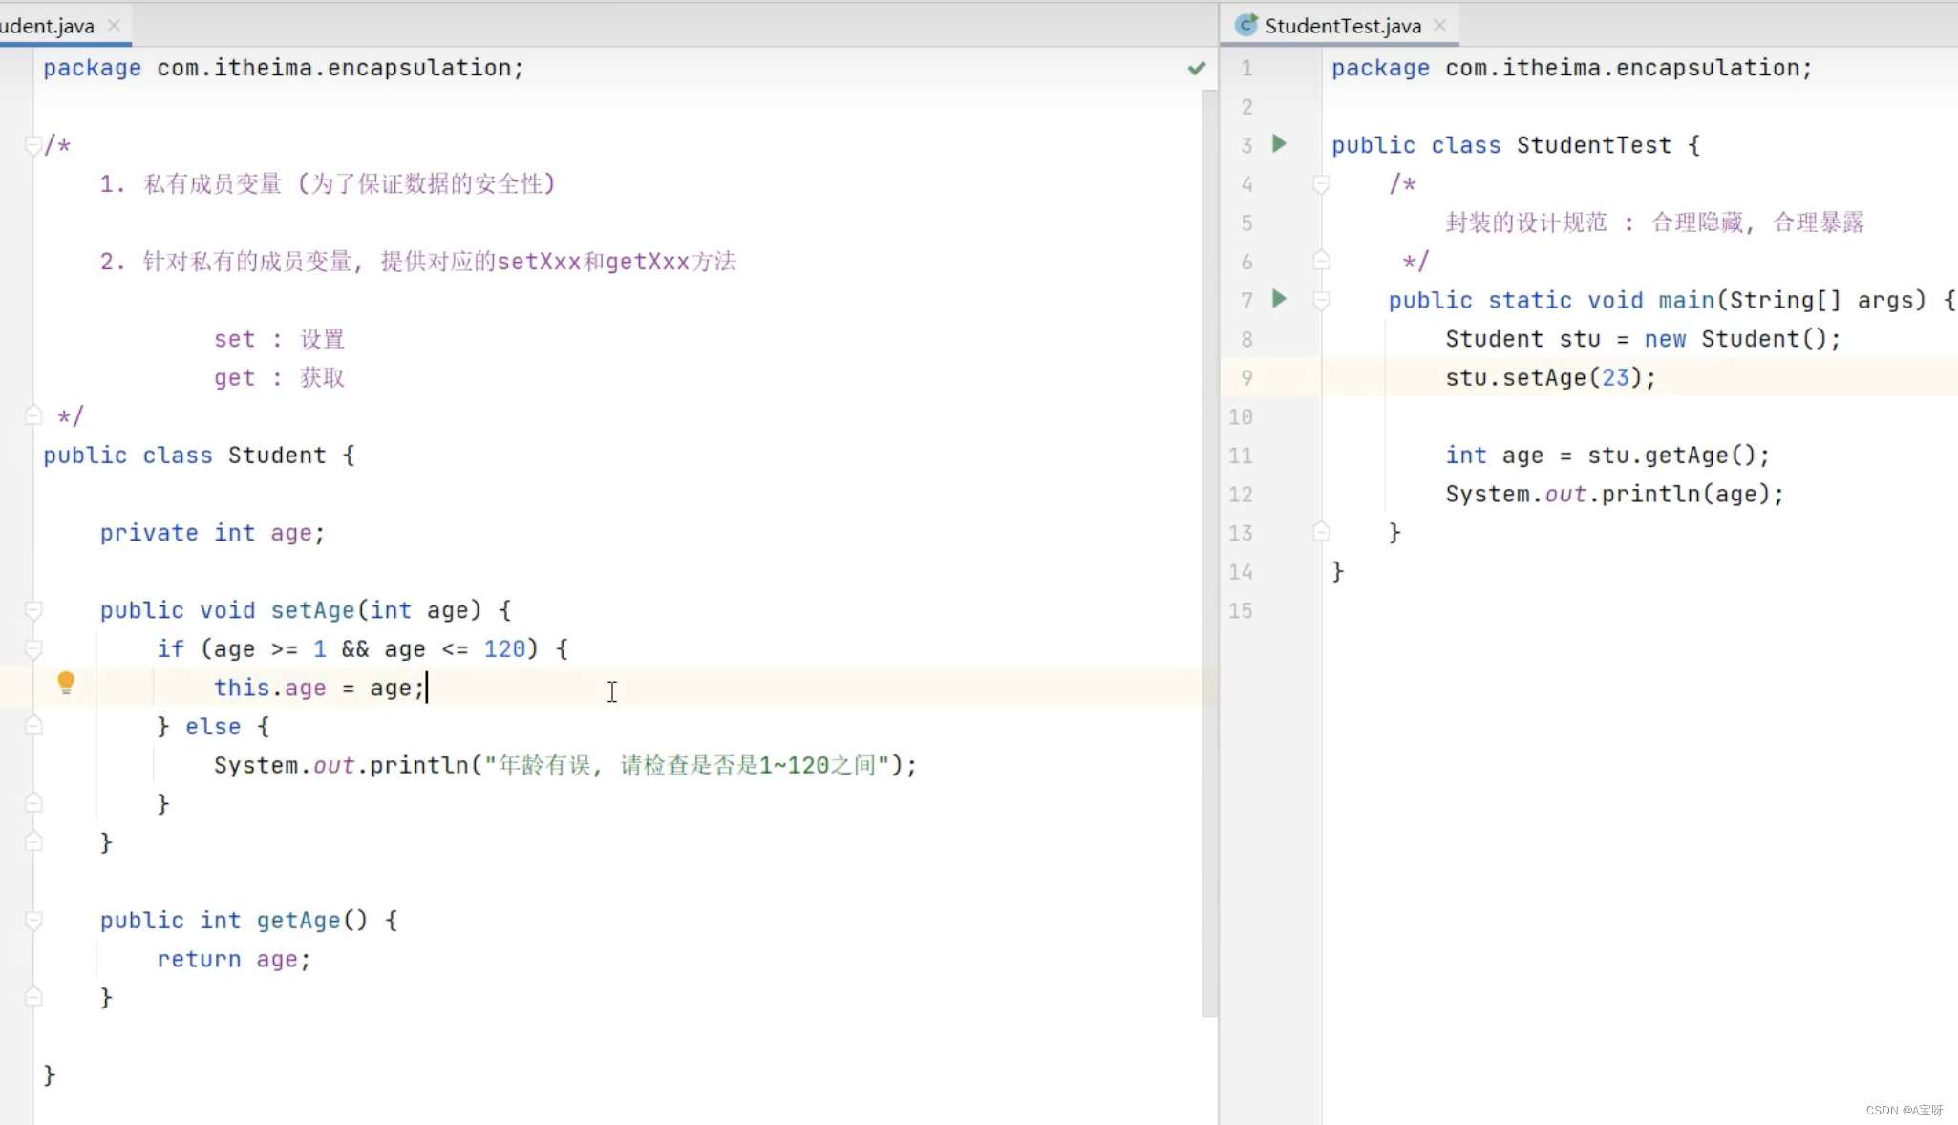Click the left editor vertical scrollbar
Image resolution: width=1958 pixels, height=1125 pixels.
(x=1209, y=554)
